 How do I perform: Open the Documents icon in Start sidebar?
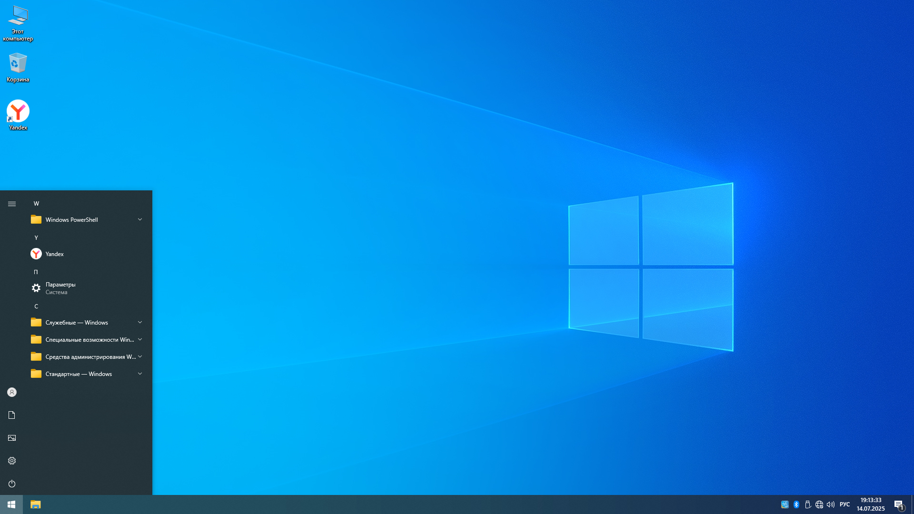pos(12,415)
